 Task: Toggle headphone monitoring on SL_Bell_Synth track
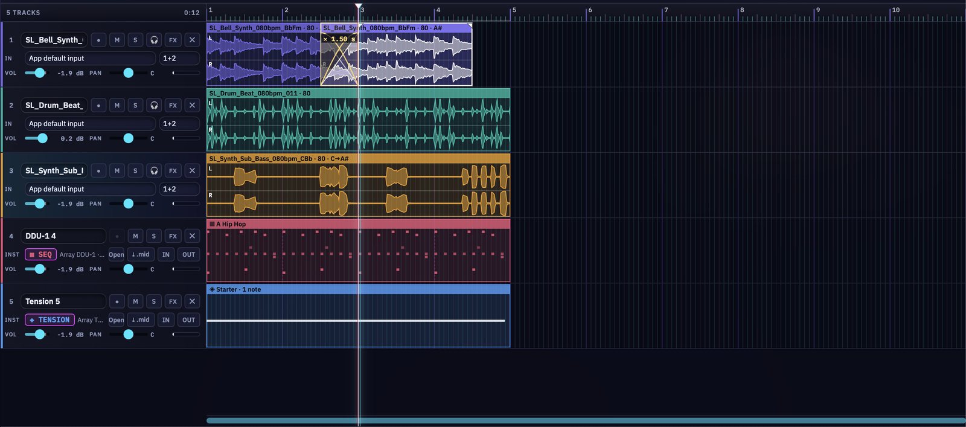tap(154, 40)
